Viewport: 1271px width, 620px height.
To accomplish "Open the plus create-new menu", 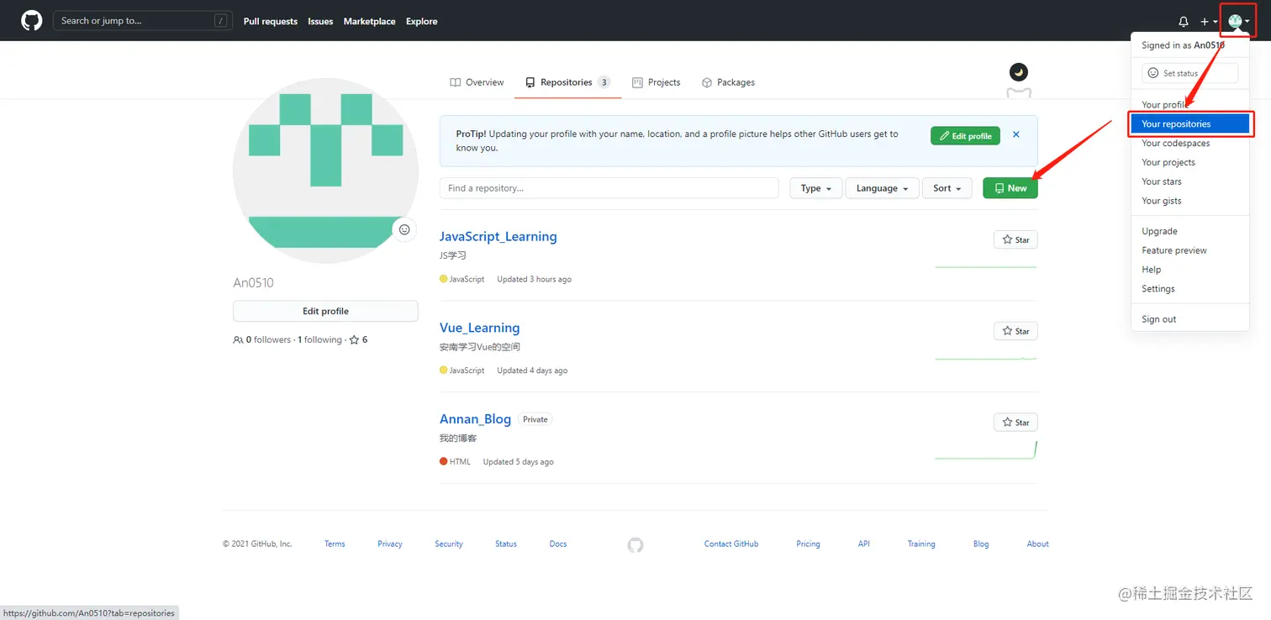I will point(1209,22).
